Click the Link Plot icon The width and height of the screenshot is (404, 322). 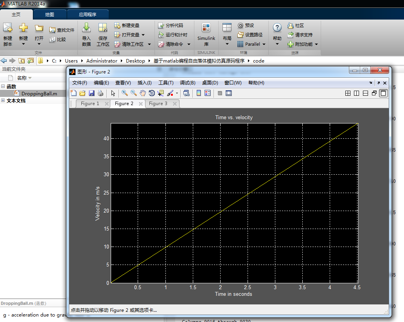(186, 93)
